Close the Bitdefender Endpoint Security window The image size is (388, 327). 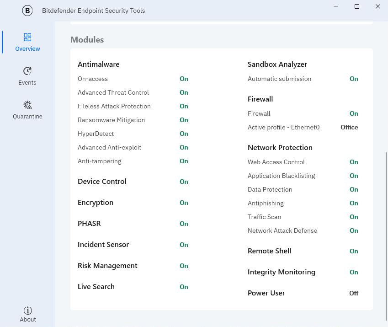[377, 6]
